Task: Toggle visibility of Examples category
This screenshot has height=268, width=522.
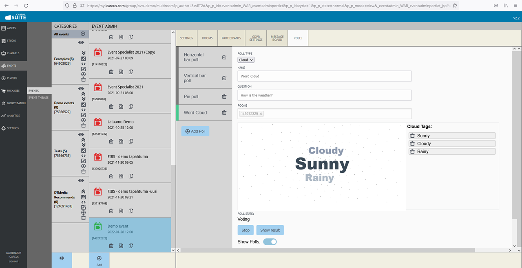Action: pos(81,42)
